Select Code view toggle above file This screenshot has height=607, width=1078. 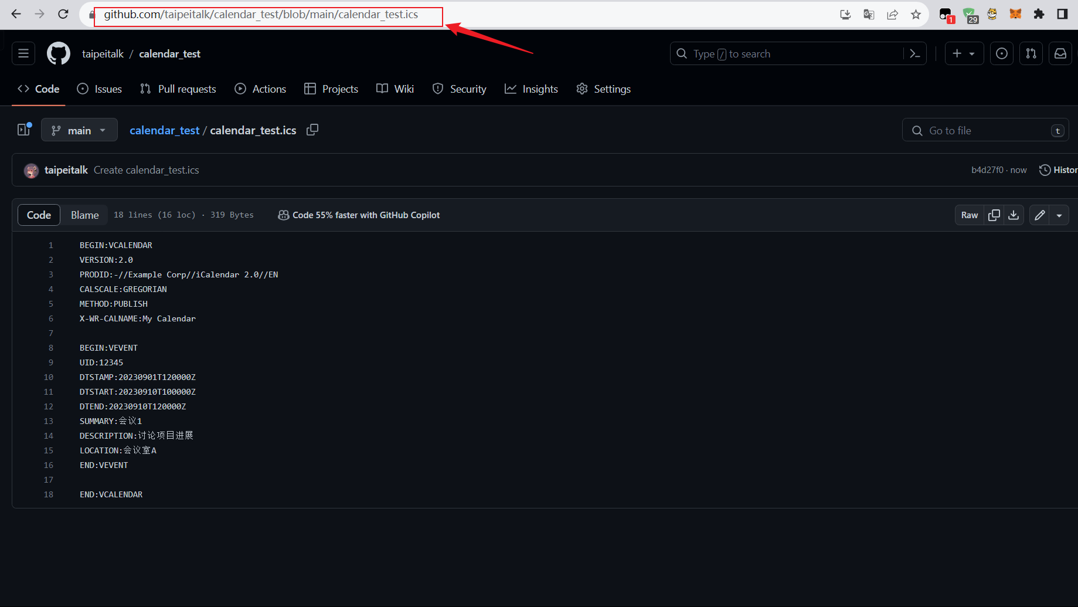pos(39,215)
